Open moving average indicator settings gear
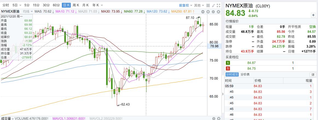This screenshot has height=120, width=318. pos(213,11)
